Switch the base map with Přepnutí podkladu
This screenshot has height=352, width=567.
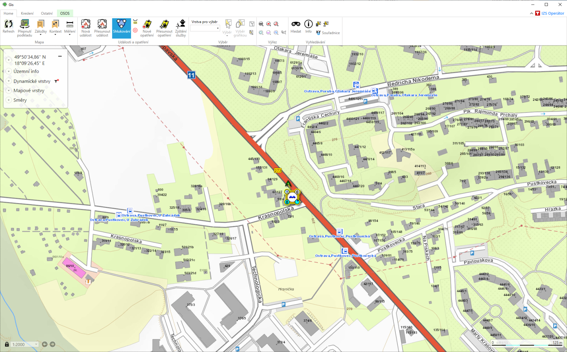coord(24,28)
